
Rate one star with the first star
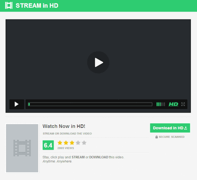click(60, 143)
